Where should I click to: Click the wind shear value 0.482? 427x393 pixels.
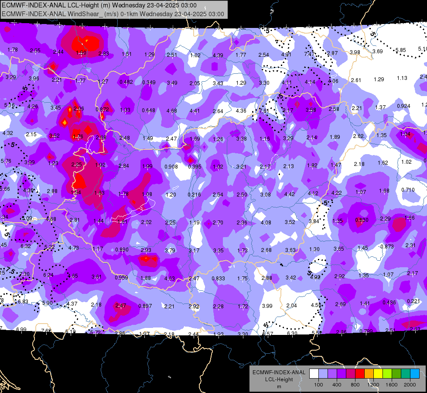point(126,82)
